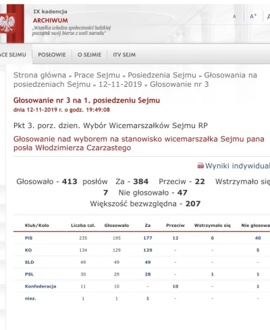The width and height of the screenshot is (270, 330).
Task: Click the PDF icon next to Wyniki indywidualne
Action: click(x=200, y=166)
